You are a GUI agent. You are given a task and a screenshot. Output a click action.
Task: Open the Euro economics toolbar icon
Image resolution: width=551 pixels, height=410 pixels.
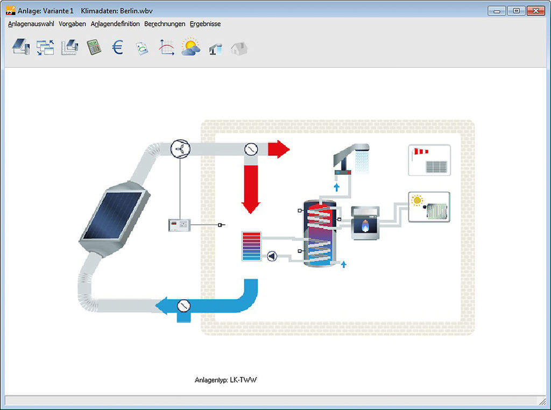pyautogui.click(x=117, y=47)
